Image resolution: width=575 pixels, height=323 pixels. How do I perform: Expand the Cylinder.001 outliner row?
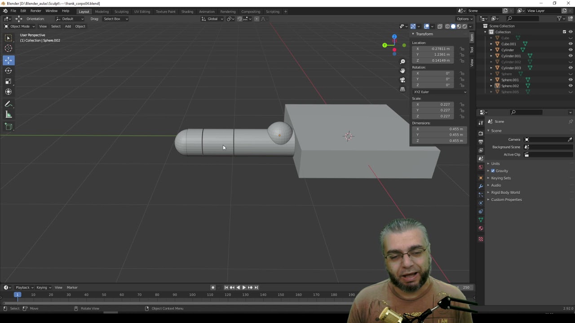point(491,56)
